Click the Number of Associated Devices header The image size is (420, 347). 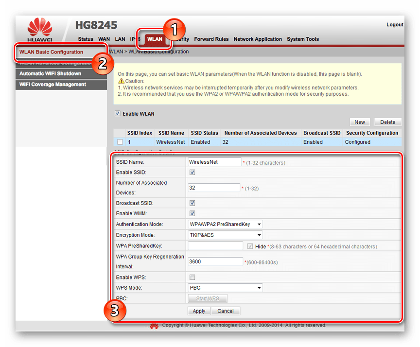[x=261, y=133]
